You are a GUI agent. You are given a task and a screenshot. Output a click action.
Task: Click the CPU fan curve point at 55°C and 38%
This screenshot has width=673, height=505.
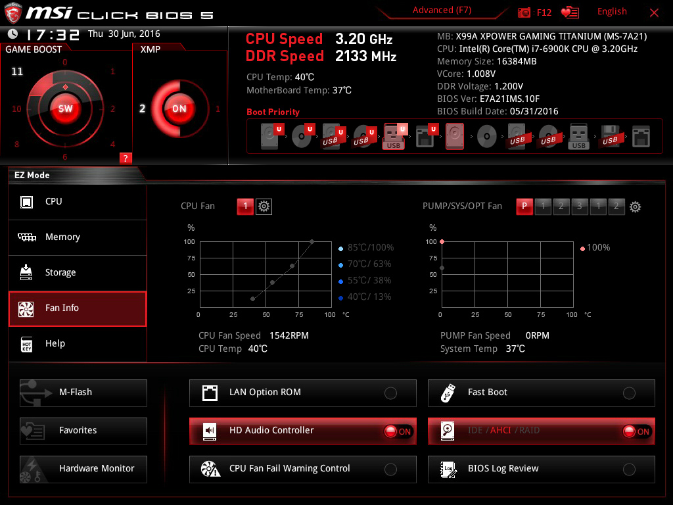(273, 283)
